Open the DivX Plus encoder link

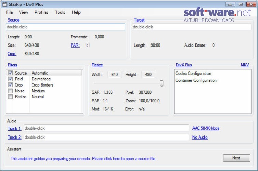[x=184, y=65]
